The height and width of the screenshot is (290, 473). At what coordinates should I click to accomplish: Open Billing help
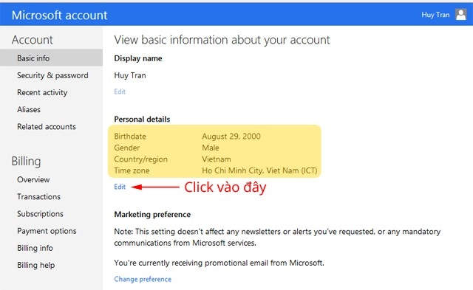pos(36,265)
